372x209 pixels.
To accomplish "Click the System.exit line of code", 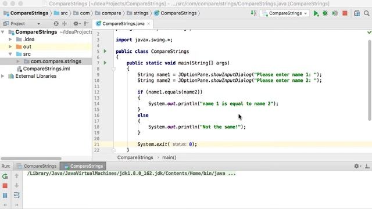I will (167, 145).
